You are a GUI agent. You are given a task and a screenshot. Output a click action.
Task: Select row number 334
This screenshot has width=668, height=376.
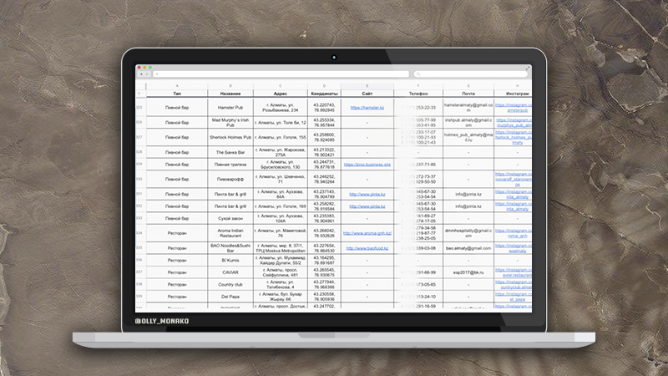tap(139, 233)
